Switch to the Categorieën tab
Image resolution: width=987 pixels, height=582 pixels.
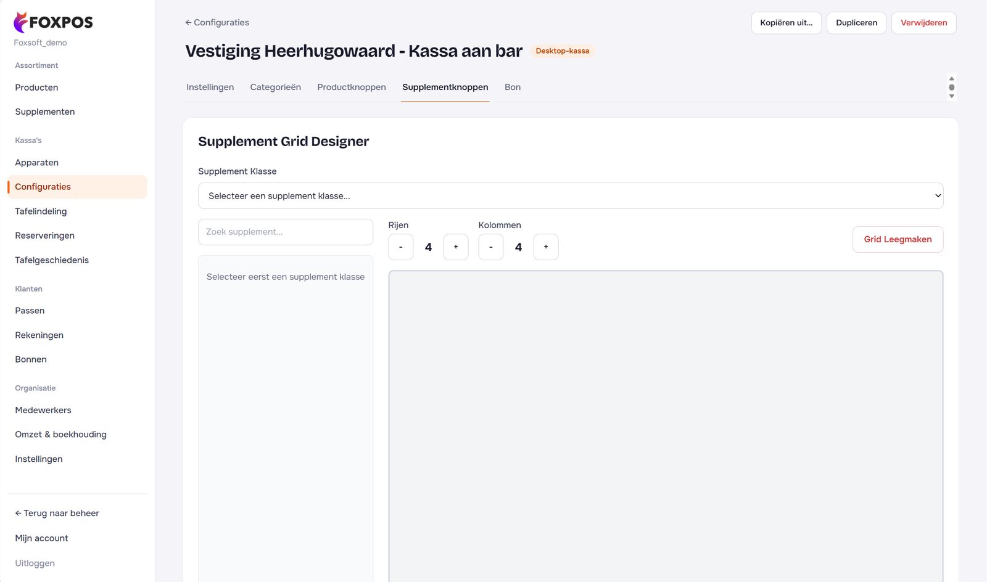tap(276, 88)
